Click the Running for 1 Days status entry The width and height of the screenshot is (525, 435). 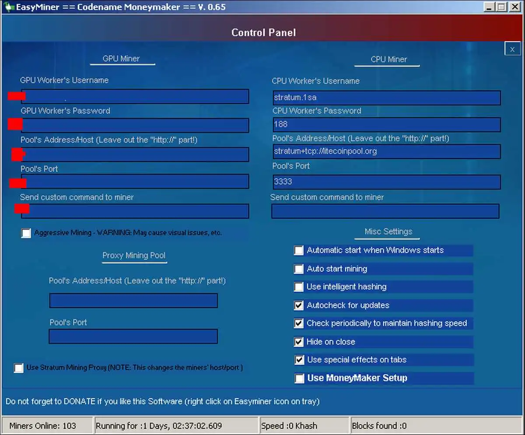176,425
